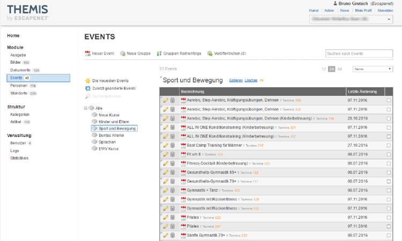Click the Abmelden link in header

click(385, 10)
